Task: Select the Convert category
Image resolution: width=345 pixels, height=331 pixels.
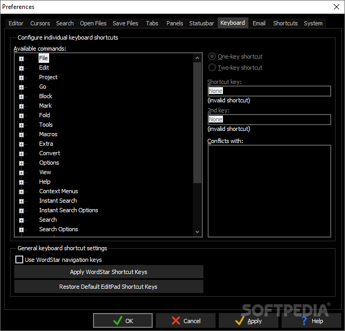Action: click(x=50, y=153)
